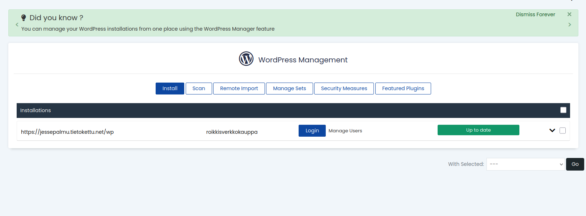This screenshot has height=216, width=586.
Task: Click the Go button
Action: [575, 164]
